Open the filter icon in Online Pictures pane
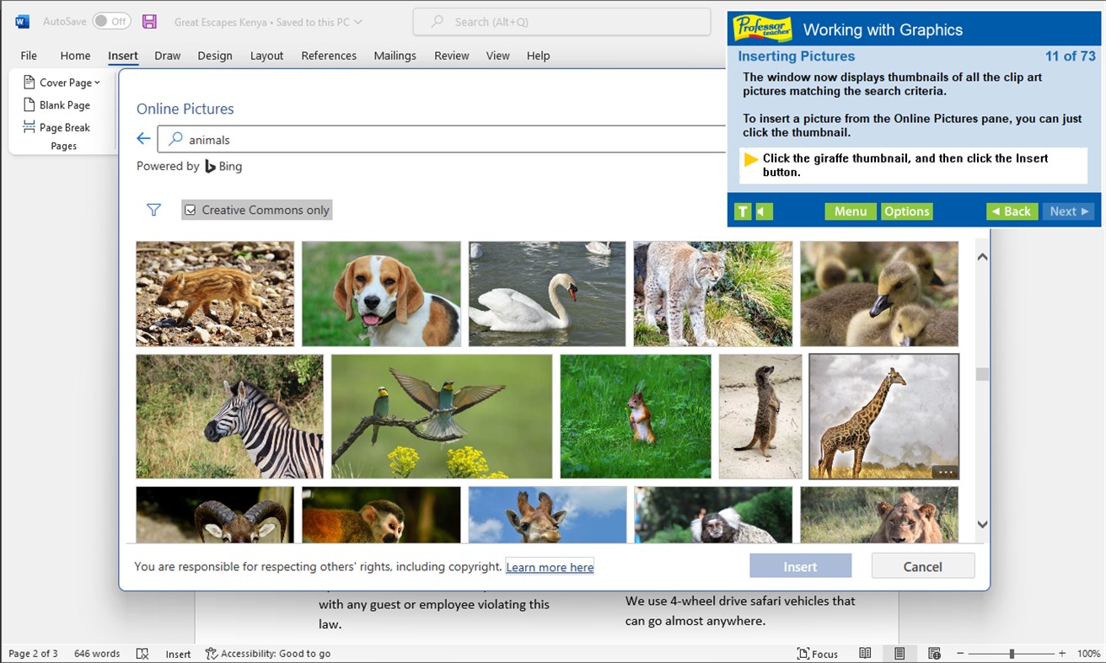 click(153, 209)
